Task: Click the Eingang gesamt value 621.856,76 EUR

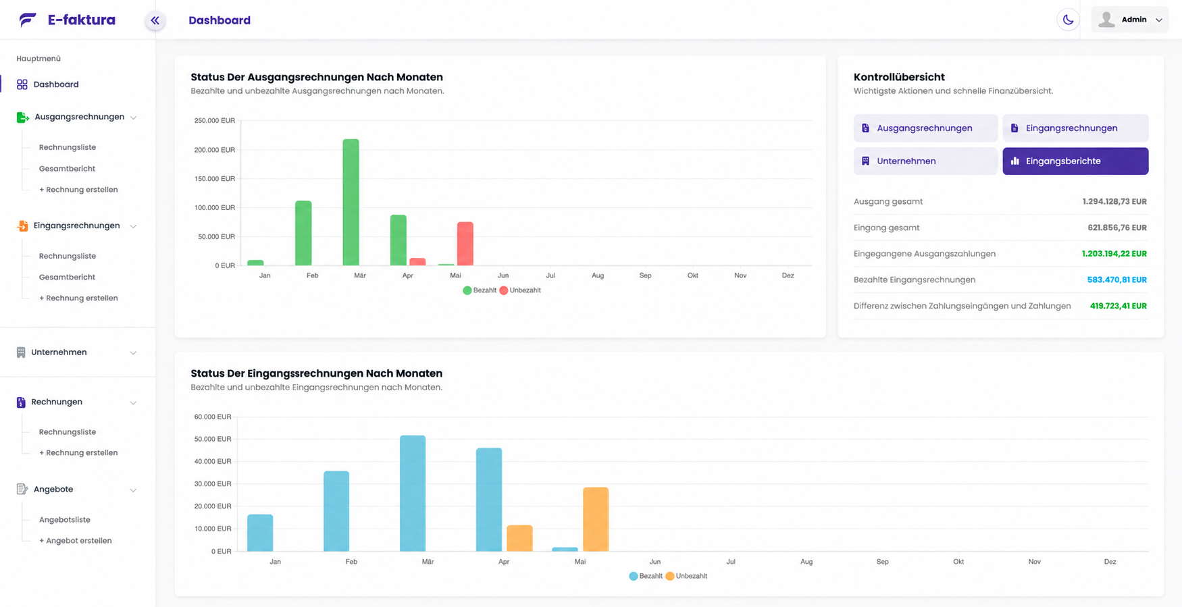Action: (x=1117, y=228)
